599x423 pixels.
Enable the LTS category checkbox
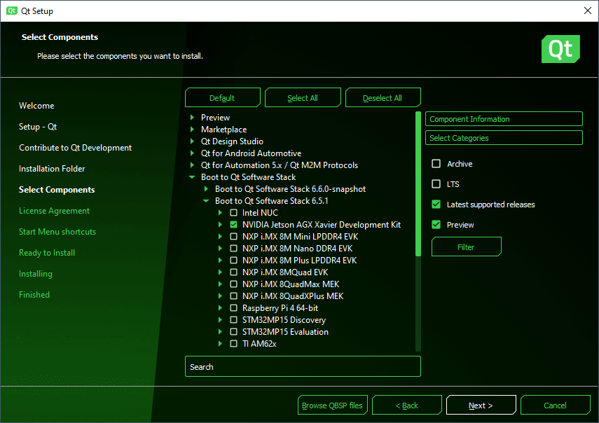click(436, 184)
